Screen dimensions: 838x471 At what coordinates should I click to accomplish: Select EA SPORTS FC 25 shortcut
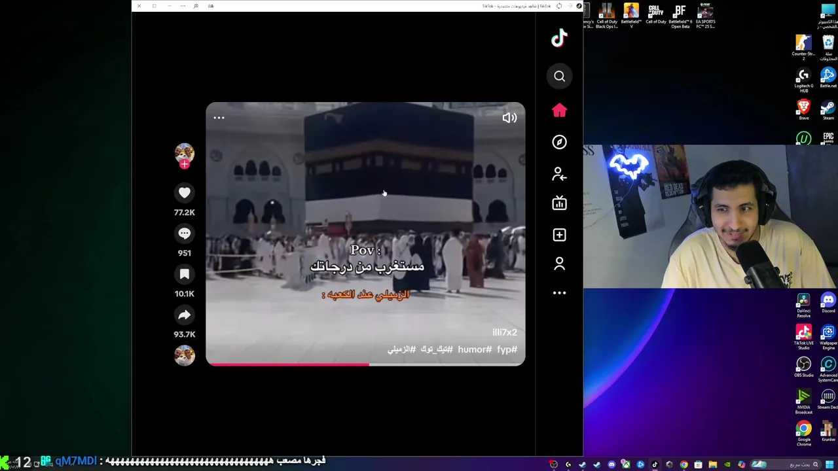click(705, 16)
